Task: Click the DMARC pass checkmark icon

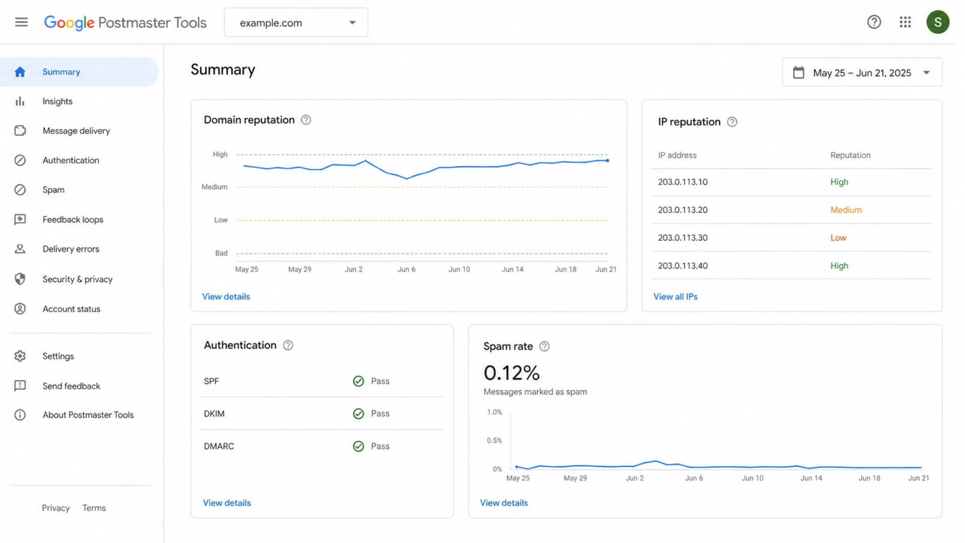Action: [358, 446]
